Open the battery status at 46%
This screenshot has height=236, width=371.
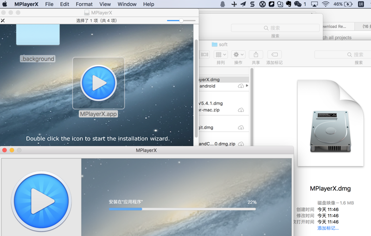pos(343,4)
